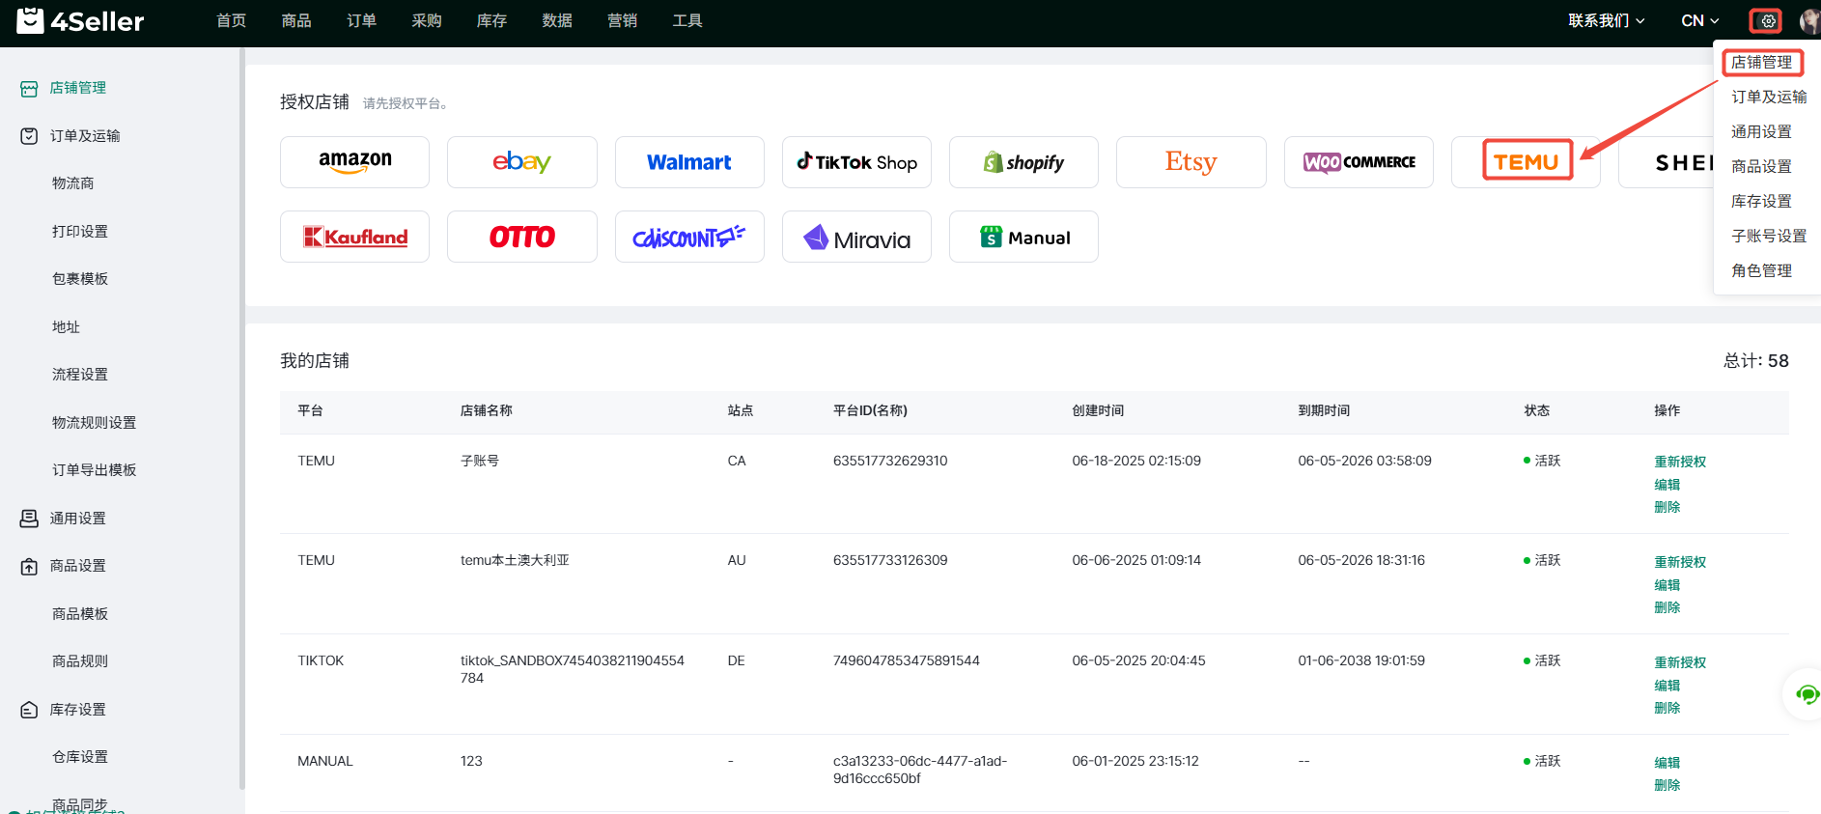Open the 库存 top menu
The width and height of the screenshot is (1821, 814).
[x=492, y=20]
